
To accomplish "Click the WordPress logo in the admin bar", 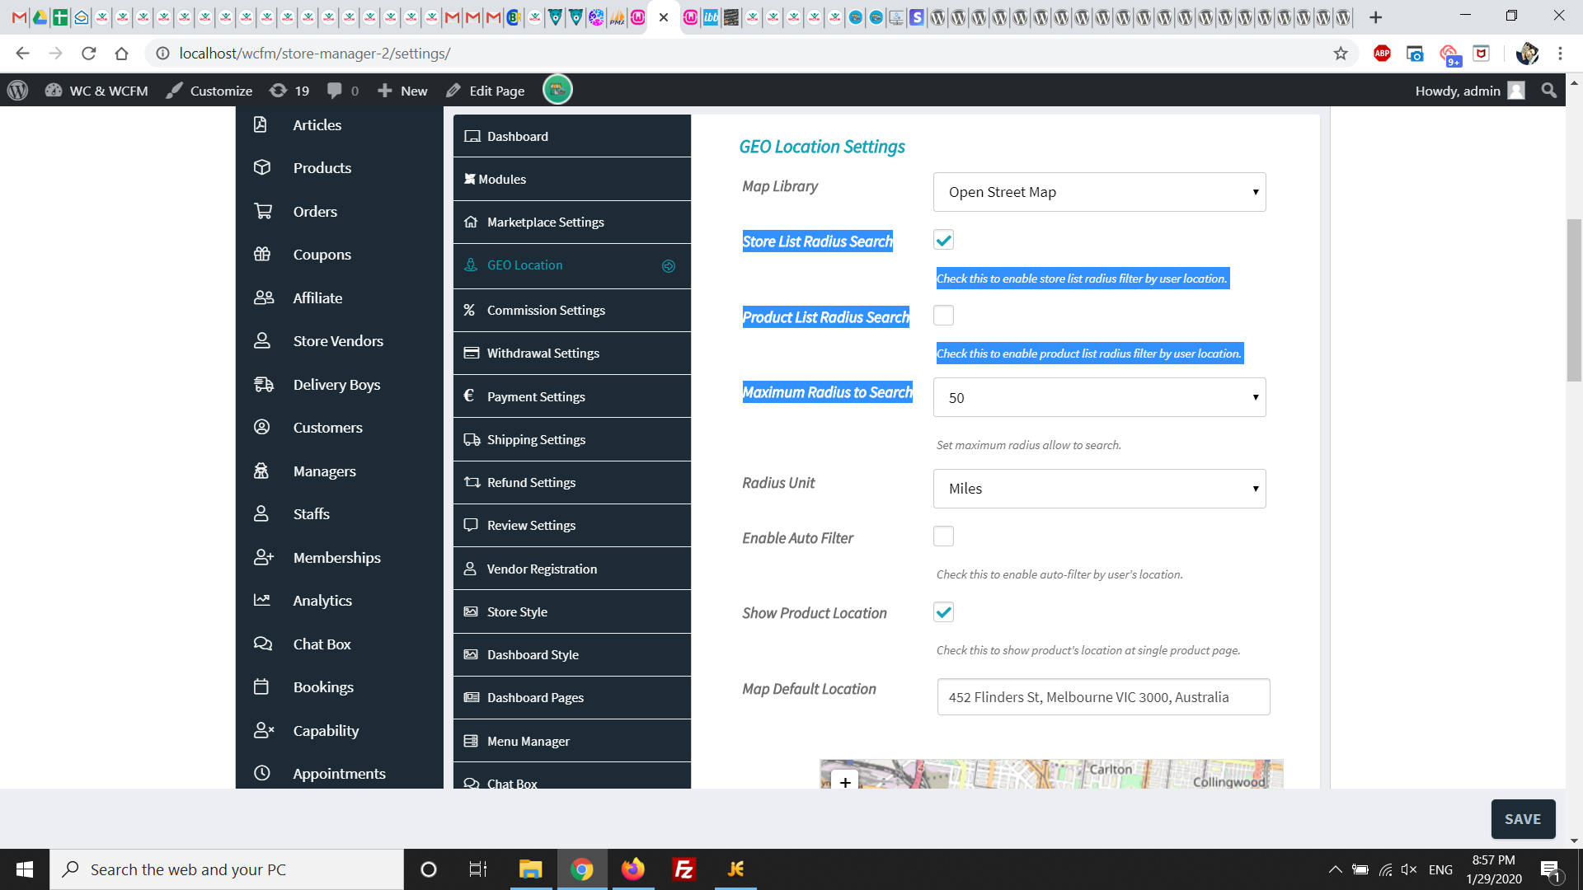I will click(x=18, y=91).
